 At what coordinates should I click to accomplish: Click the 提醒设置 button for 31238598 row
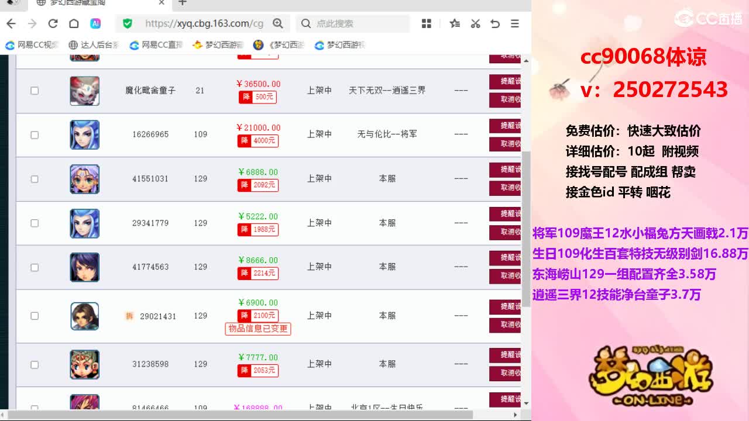pyautogui.click(x=505, y=356)
